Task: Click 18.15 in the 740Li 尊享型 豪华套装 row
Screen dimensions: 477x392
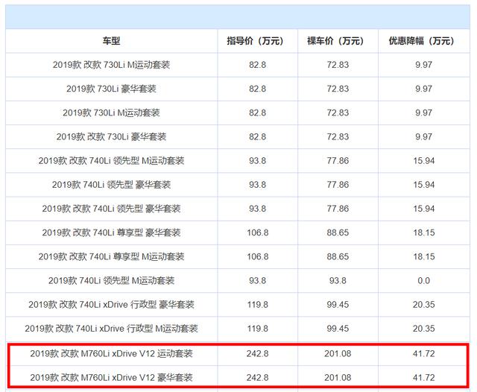Action: (424, 233)
